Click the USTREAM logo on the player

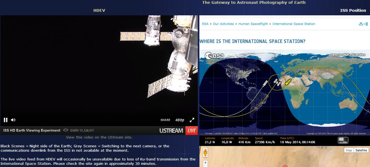(x=171, y=131)
